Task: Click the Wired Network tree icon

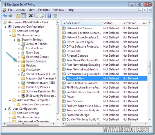Action: pyautogui.click(x=23, y=74)
